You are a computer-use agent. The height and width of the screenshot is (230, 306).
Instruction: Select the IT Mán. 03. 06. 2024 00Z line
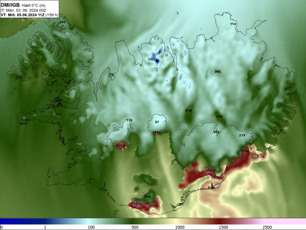(24, 10)
